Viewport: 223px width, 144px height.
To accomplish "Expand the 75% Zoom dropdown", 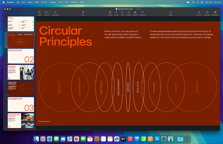I will (47, 12).
